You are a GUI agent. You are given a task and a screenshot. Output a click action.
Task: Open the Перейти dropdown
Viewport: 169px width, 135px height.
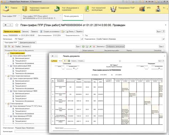pyautogui.click(x=80, y=31)
